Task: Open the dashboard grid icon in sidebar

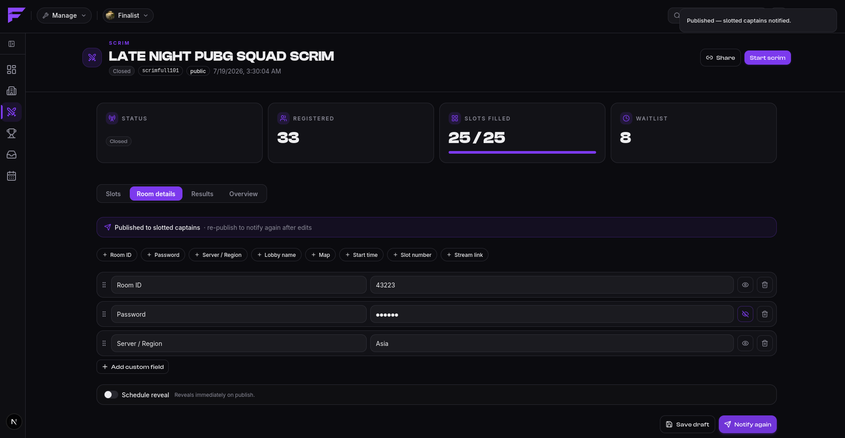Action: click(x=12, y=70)
